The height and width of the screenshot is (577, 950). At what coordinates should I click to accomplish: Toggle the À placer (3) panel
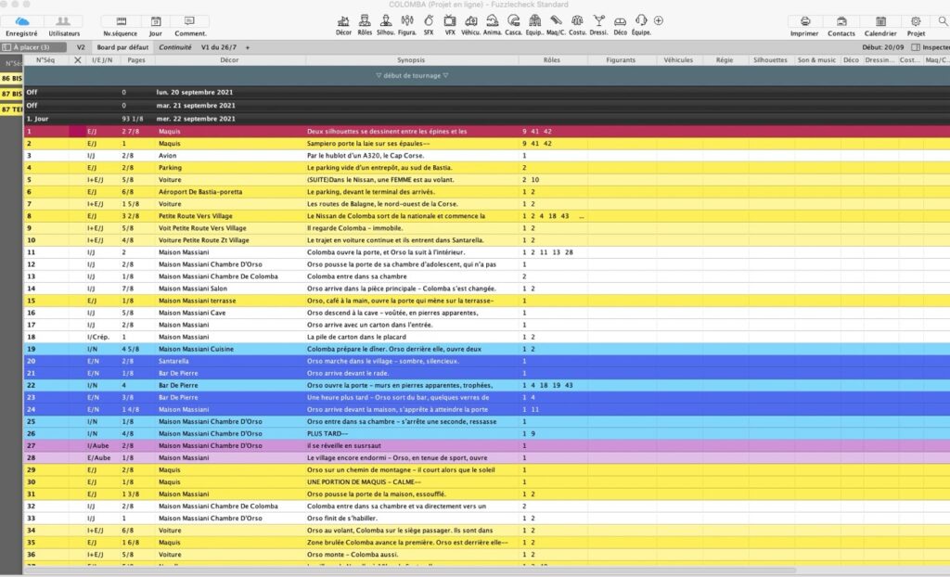coord(33,46)
